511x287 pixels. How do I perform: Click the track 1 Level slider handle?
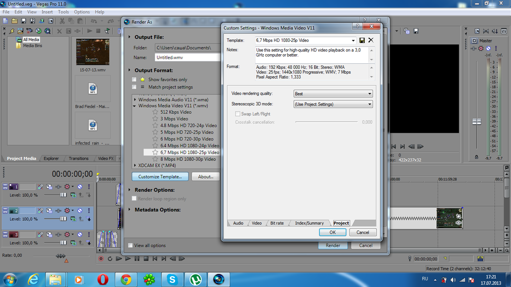point(64,195)
